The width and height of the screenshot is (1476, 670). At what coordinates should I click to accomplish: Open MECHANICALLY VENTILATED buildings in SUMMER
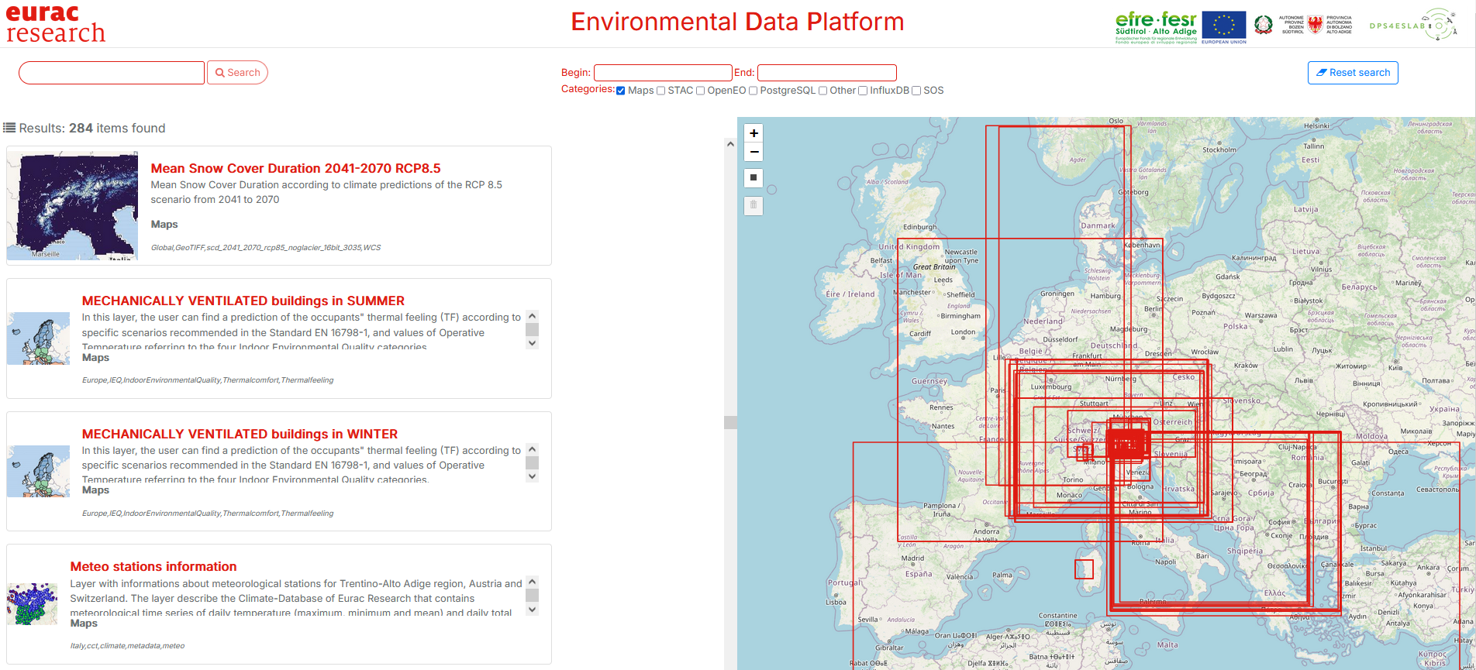pos(243,301)
